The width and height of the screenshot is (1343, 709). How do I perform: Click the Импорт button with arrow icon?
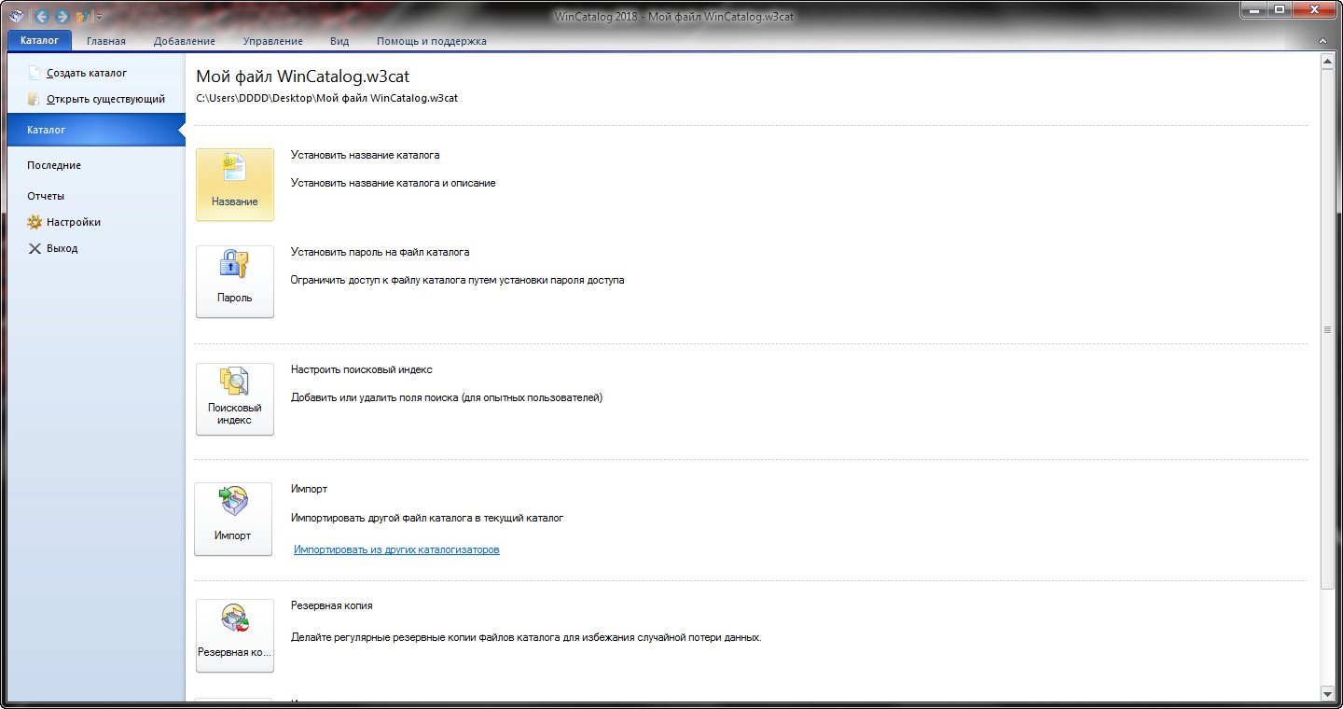coord(233,519)
